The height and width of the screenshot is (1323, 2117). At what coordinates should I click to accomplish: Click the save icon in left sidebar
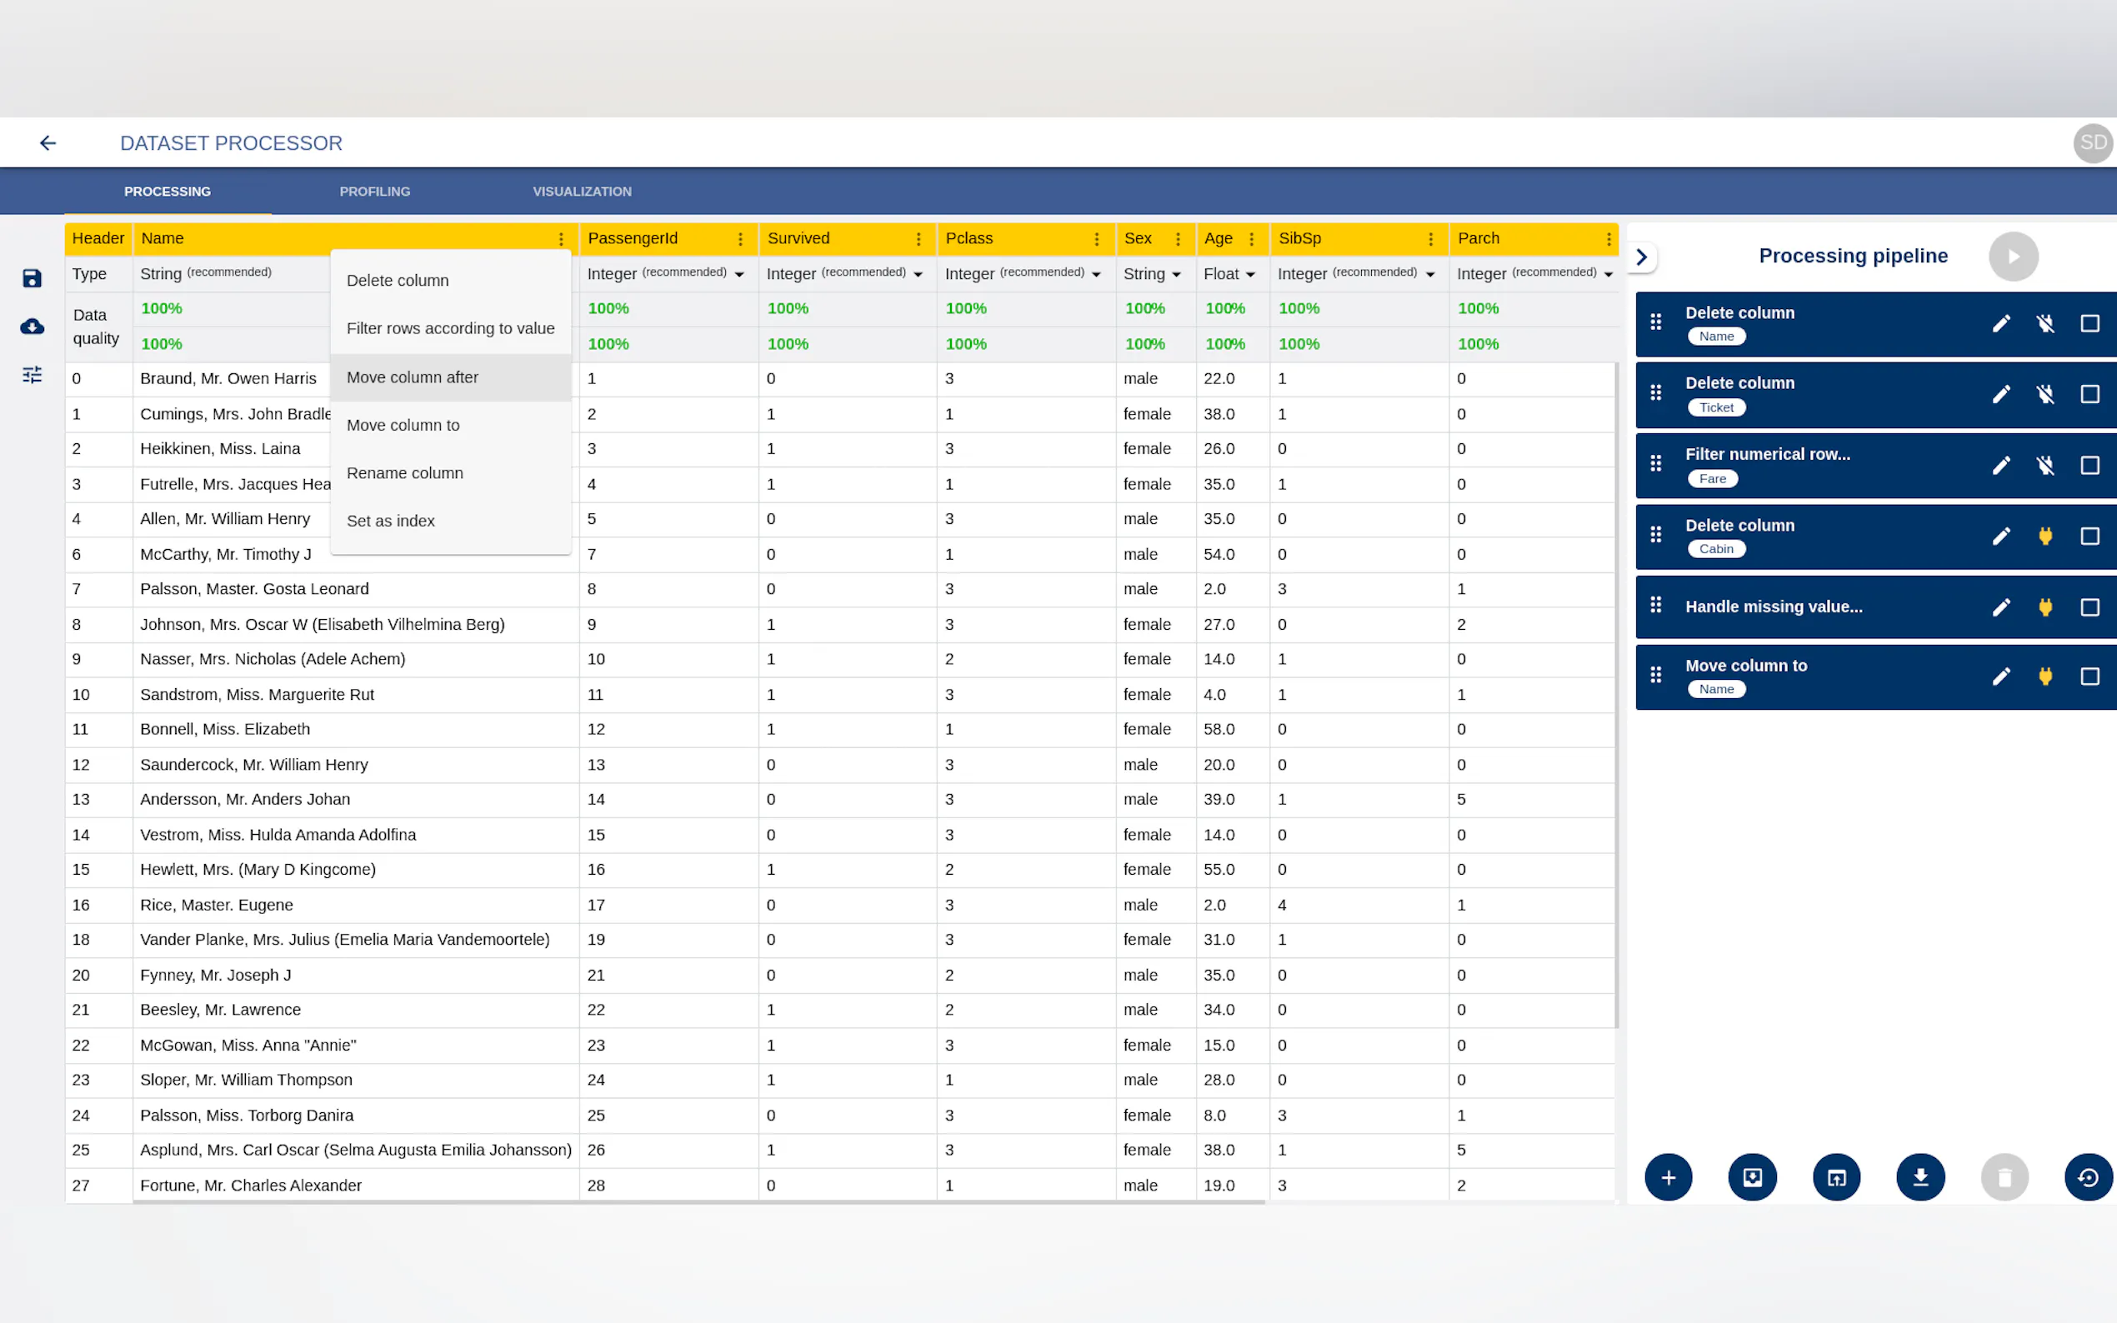33,278
